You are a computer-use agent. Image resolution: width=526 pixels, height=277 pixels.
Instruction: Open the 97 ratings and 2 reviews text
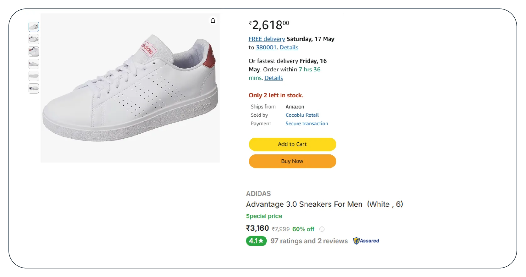pyautogui.click(x=309, y=241)
